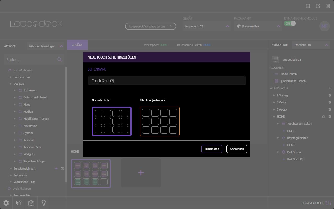The image size is (334, 209).
Task: Add a new workspace with plus icon
Action: click(x=330, y=88)
